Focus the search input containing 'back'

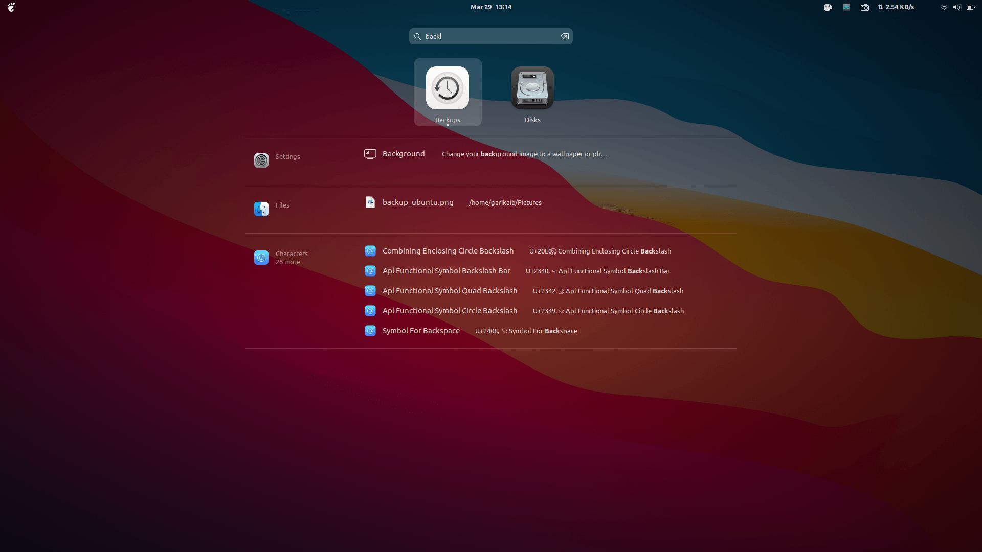tap(491, 36)
